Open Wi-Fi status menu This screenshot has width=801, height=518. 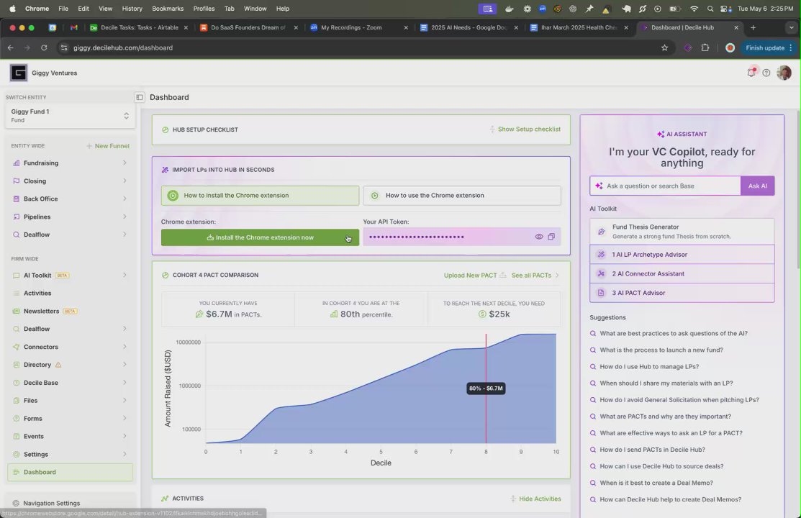pos(694,9)
